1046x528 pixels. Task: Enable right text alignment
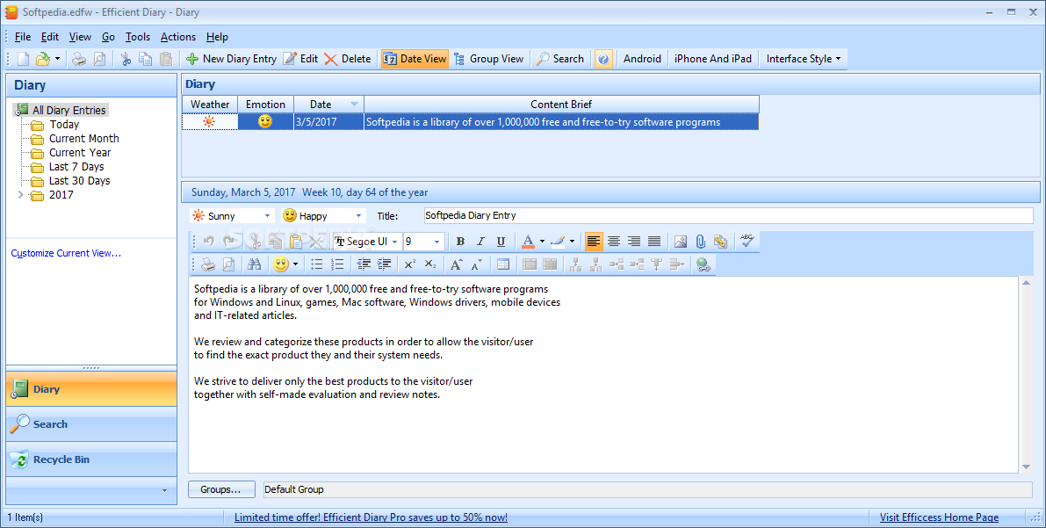634,242
